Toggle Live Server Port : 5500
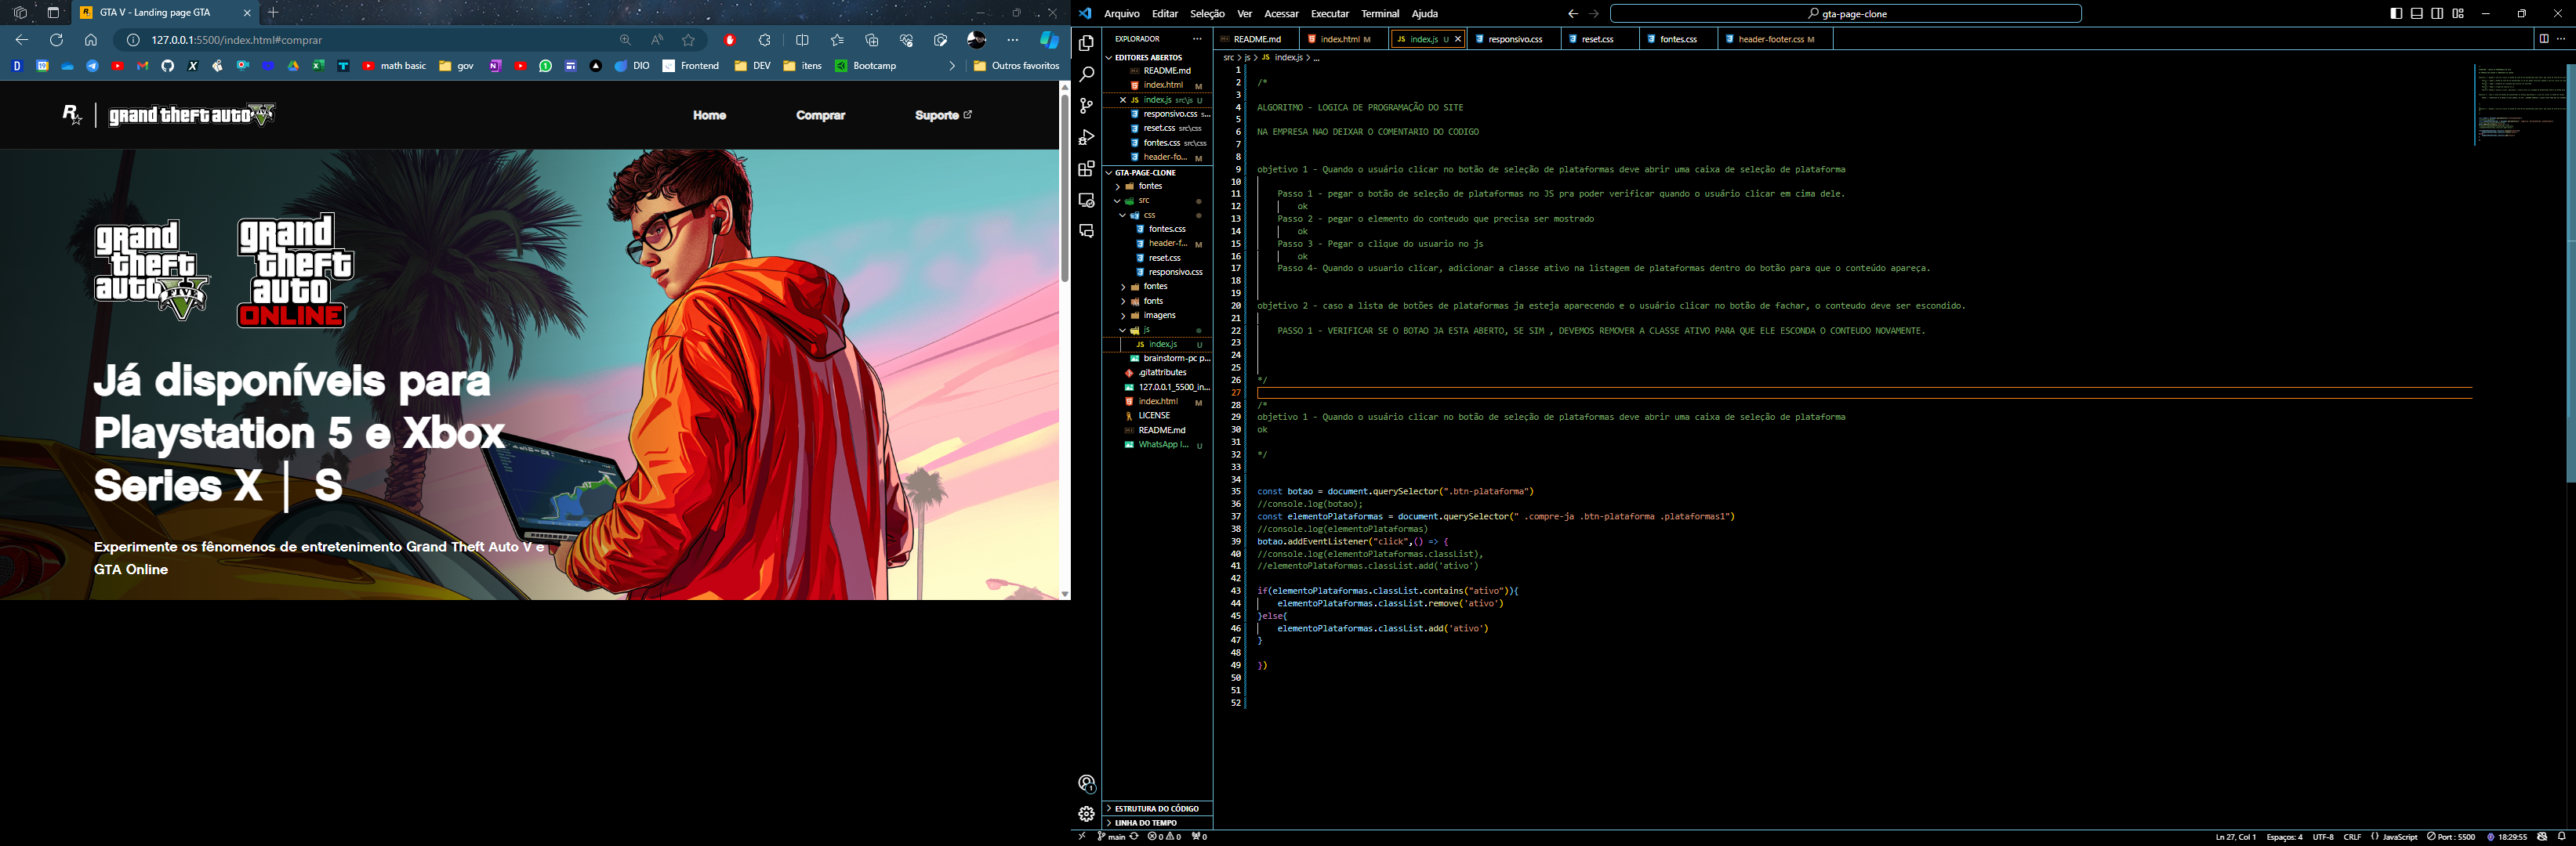Screen dimensions: 2576x846 tap(2451, 837)
